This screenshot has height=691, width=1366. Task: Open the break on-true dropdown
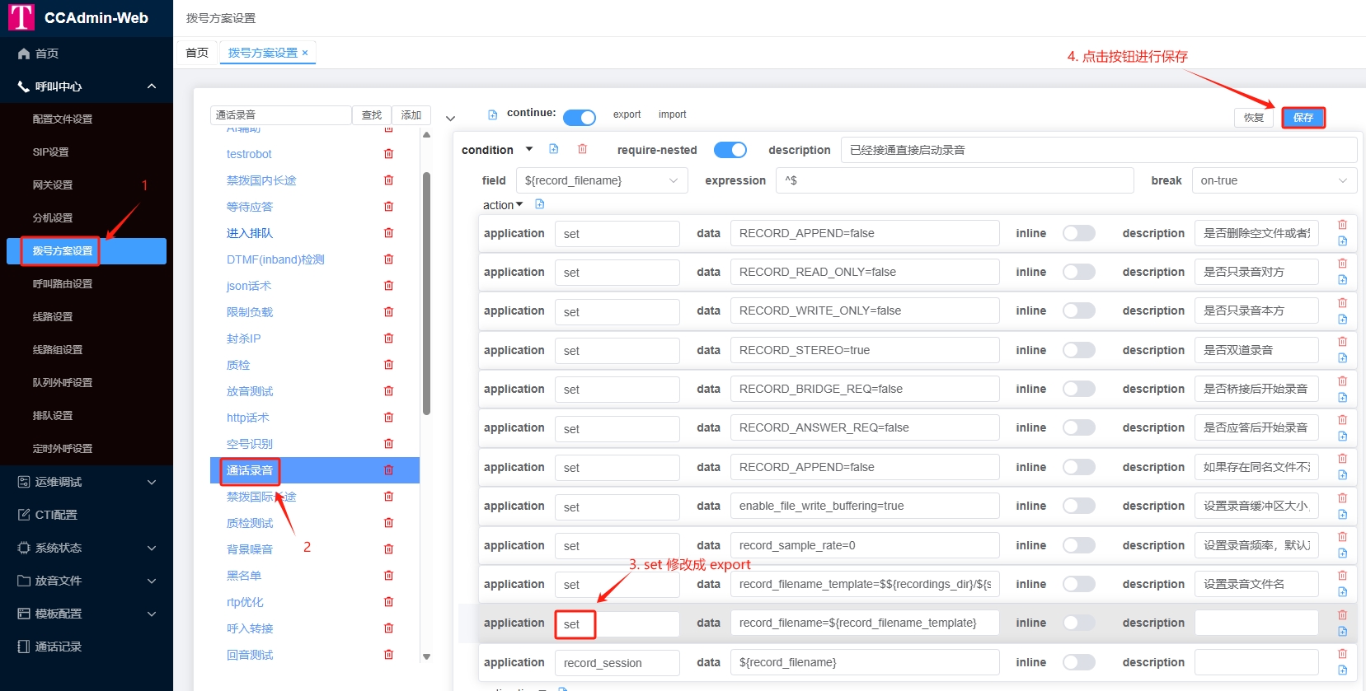1273,180
